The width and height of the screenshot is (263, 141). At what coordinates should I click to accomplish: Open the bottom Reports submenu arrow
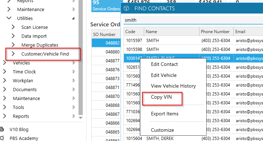74,116
